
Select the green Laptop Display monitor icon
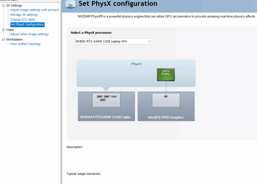pyautogui.click(x=166, y=74)
